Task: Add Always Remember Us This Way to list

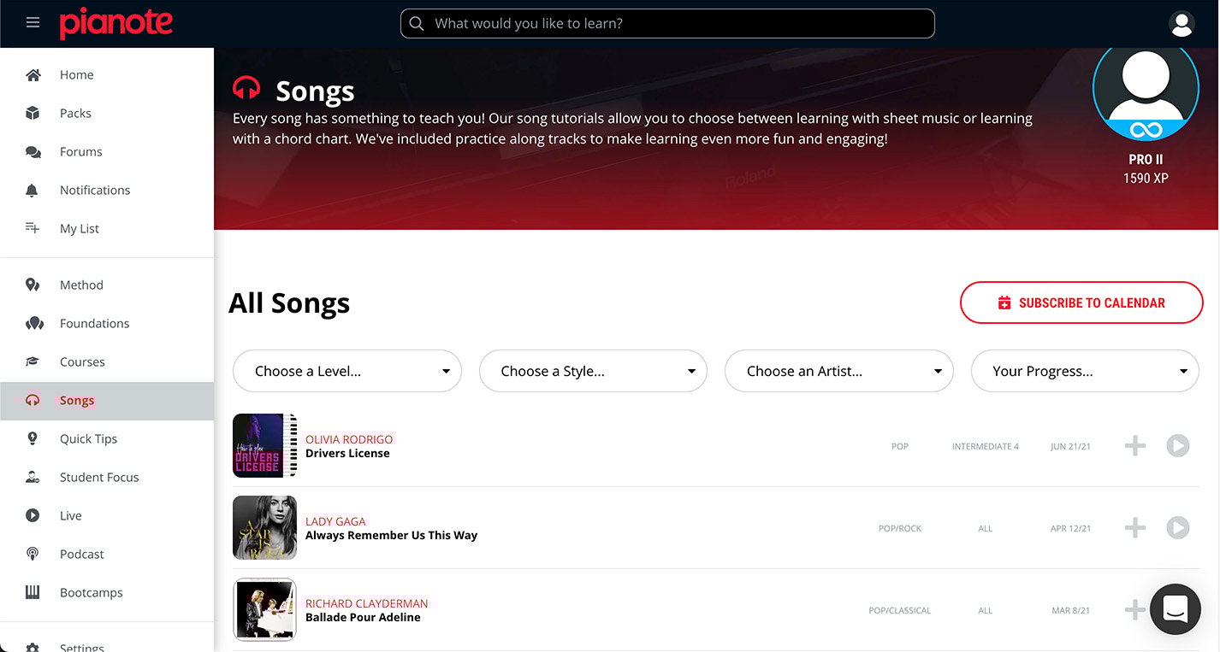Action: point(1134,527)
